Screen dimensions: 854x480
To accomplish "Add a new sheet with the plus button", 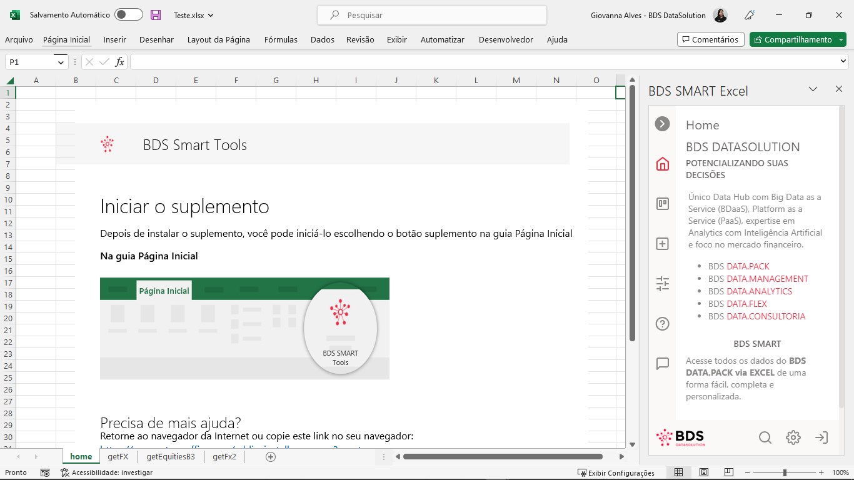I will (x=271, y=457).
